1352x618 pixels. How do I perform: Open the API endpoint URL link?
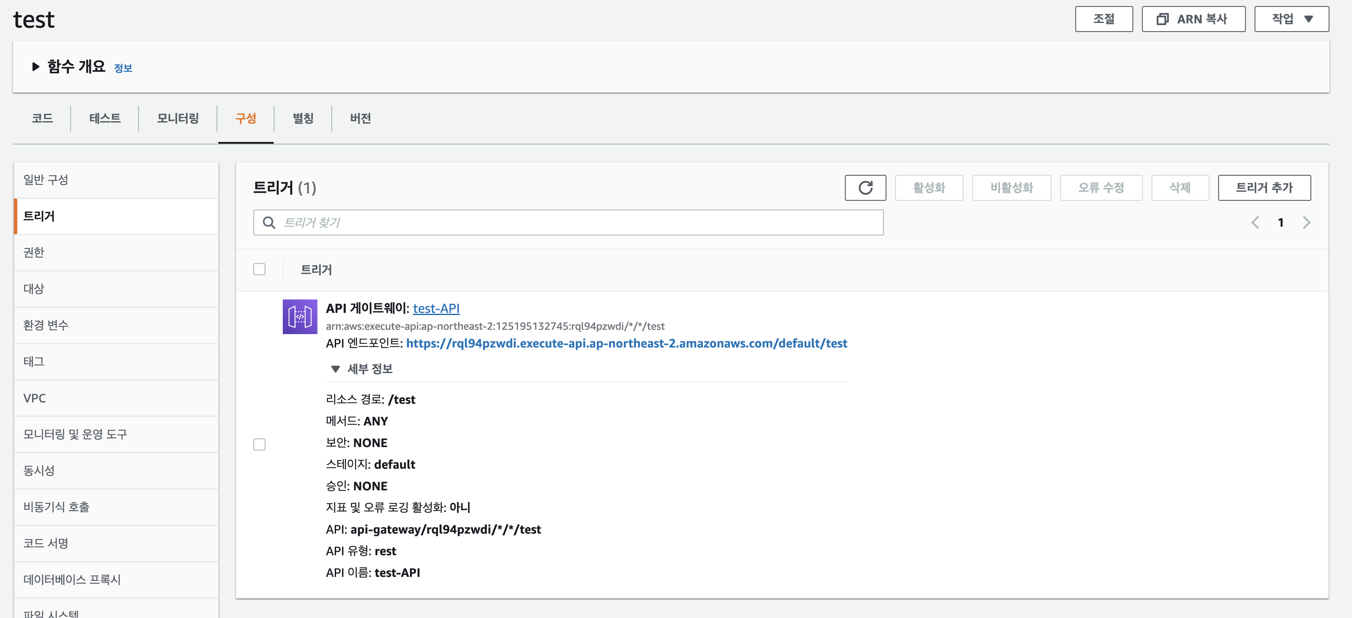626,343
